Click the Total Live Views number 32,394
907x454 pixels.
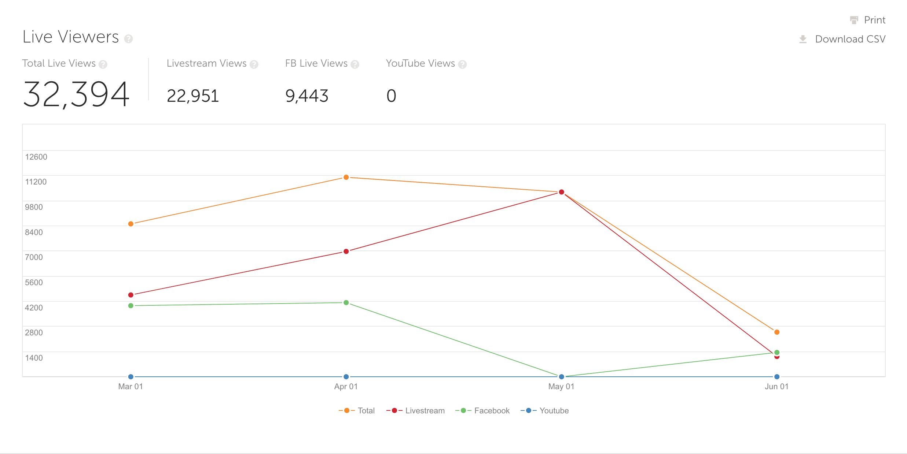tap(76, 94)
